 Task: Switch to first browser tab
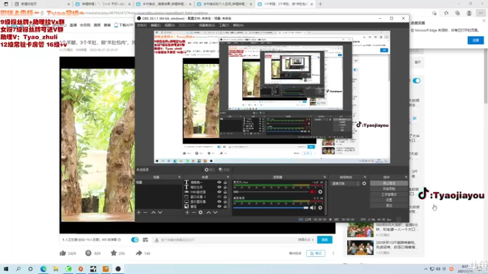(x=43, y=4)
